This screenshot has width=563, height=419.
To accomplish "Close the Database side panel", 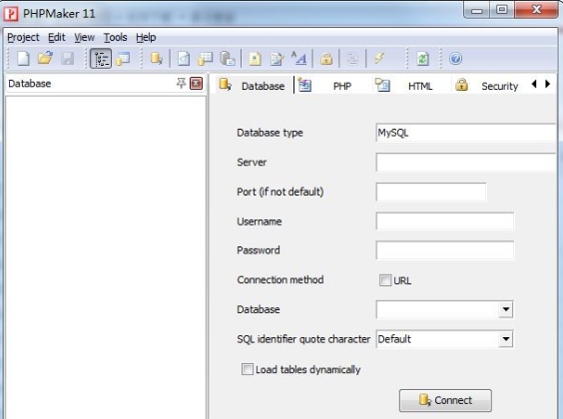I will 196,83.
